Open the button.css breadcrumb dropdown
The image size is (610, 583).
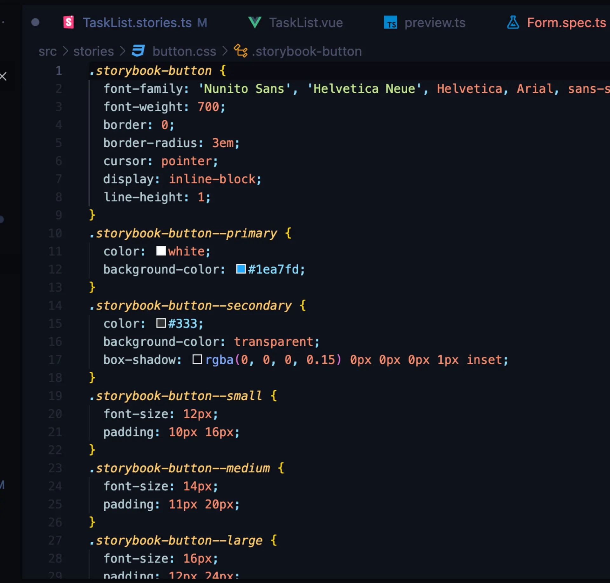[x=184, y=51]
